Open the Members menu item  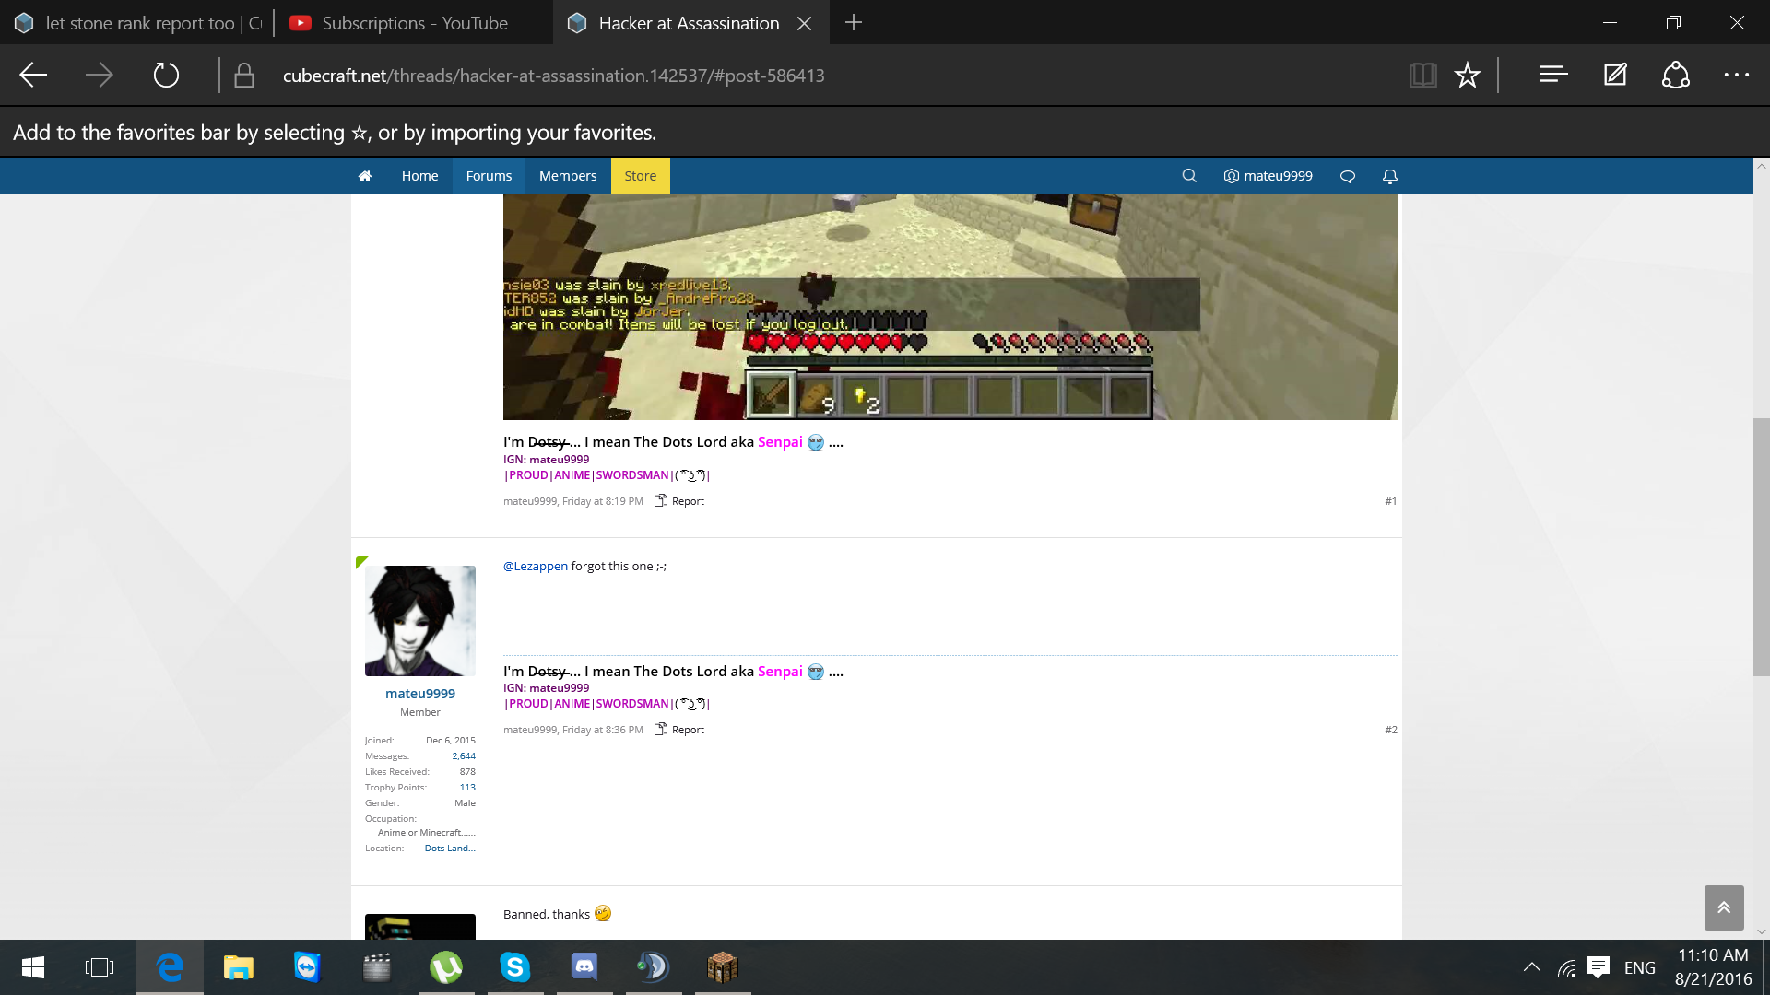(568, 176)
